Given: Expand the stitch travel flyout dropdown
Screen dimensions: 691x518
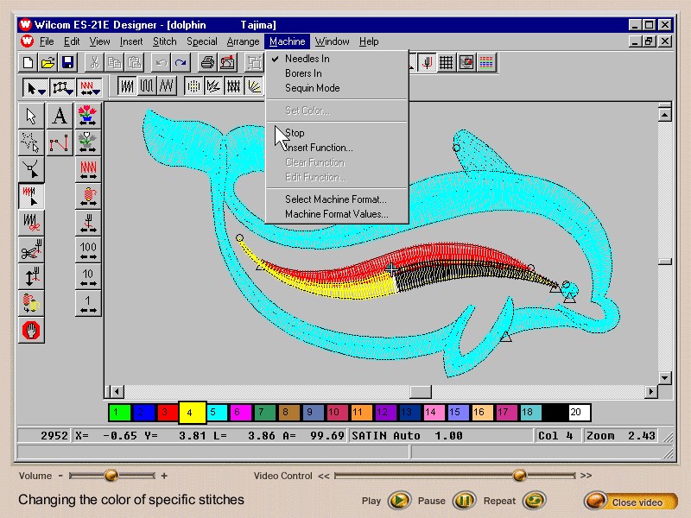Looking at the screenshot, I should 97,89.
